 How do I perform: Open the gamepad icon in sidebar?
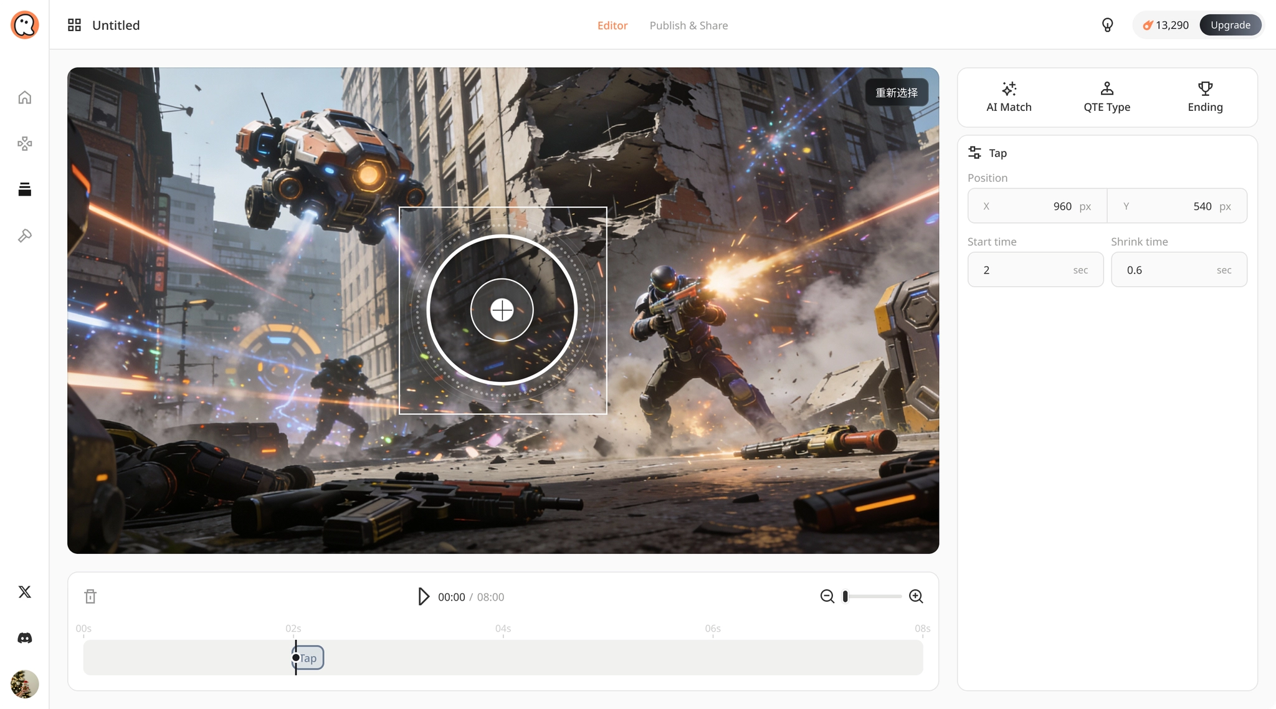point(25,144)
